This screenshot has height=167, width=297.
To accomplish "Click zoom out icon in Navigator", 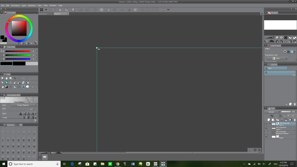I will pyautogui.click(x=277, y=37).
